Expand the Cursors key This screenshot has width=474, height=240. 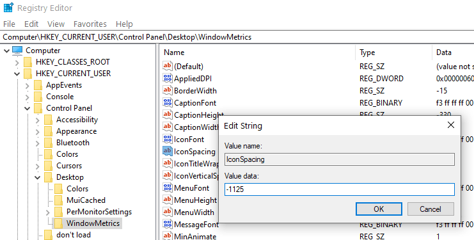point(38,166)
